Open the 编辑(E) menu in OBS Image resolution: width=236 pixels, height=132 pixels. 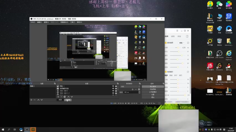(40, 22)
